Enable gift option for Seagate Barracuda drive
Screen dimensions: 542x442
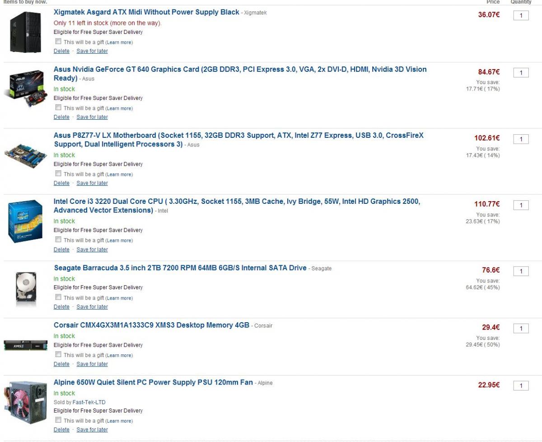coord(58,297)
